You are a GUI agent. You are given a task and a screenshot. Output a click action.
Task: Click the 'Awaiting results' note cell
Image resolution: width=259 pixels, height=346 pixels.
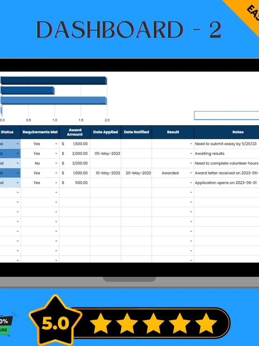[x=227, y=154]
